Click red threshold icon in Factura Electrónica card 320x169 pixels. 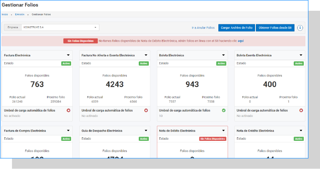[68, 110]
